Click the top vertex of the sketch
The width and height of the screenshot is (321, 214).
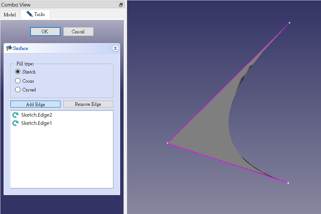tap(289, 23)
